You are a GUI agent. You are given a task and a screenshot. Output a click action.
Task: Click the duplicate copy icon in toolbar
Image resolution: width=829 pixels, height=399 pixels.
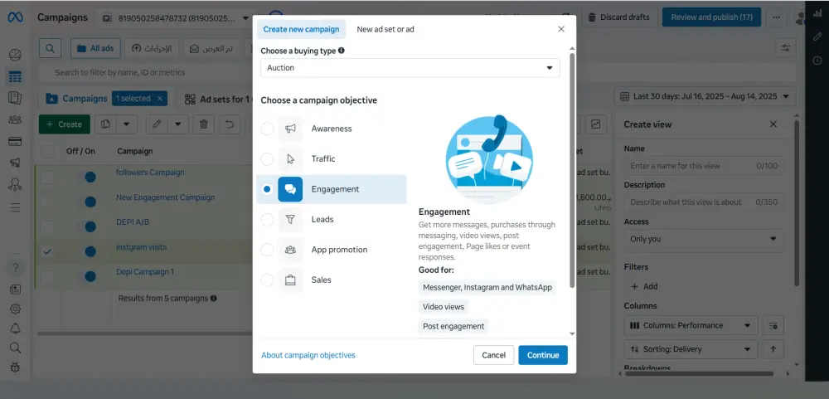pyautogui.click(x=106, y=124)
